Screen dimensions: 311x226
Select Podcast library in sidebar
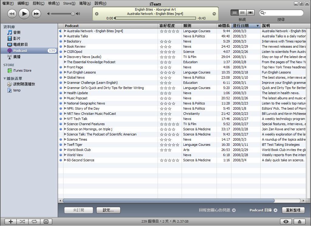(29, 51)
